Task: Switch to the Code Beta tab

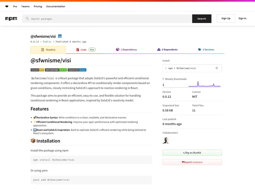Action: tap(86, 50)
